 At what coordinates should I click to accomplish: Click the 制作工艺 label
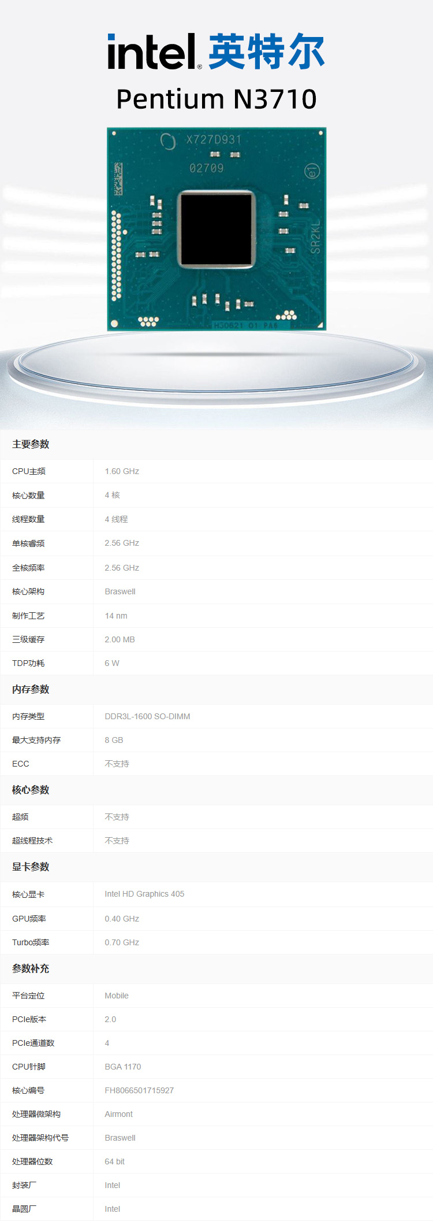tap(28, 616)
